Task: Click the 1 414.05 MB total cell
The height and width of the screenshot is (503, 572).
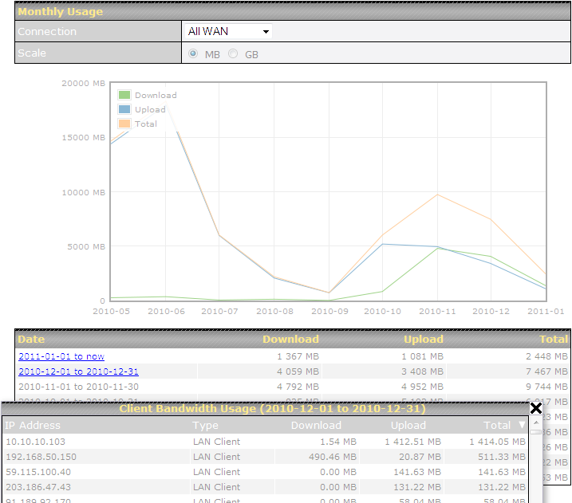Action: point(498,442)
